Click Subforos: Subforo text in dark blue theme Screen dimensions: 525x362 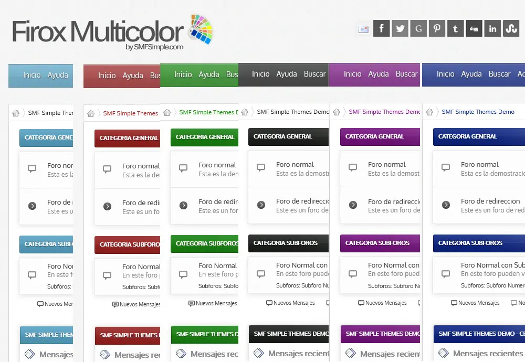(492, 285)
